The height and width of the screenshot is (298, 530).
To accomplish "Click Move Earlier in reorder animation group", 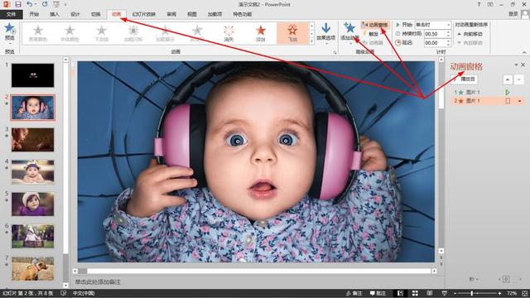I will 470,34.
